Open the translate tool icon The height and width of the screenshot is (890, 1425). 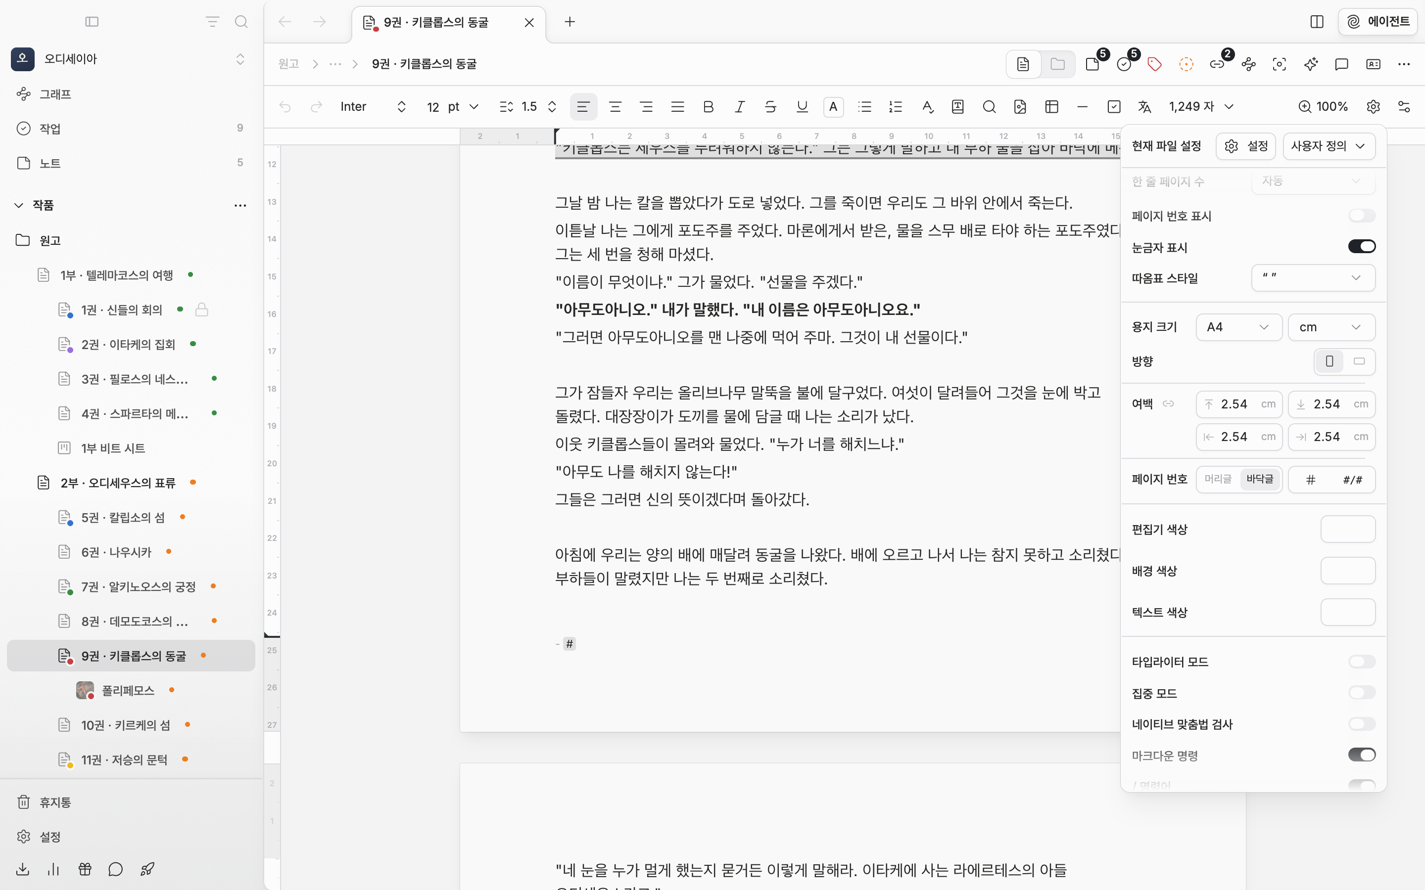pyautogui.click(x=1144, y=106)
